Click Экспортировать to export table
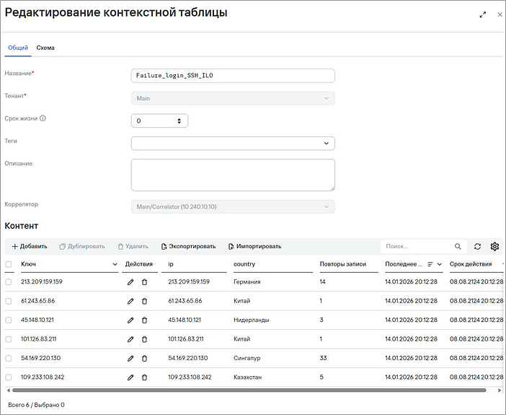The image size is (506, 415). click(188, 247)
